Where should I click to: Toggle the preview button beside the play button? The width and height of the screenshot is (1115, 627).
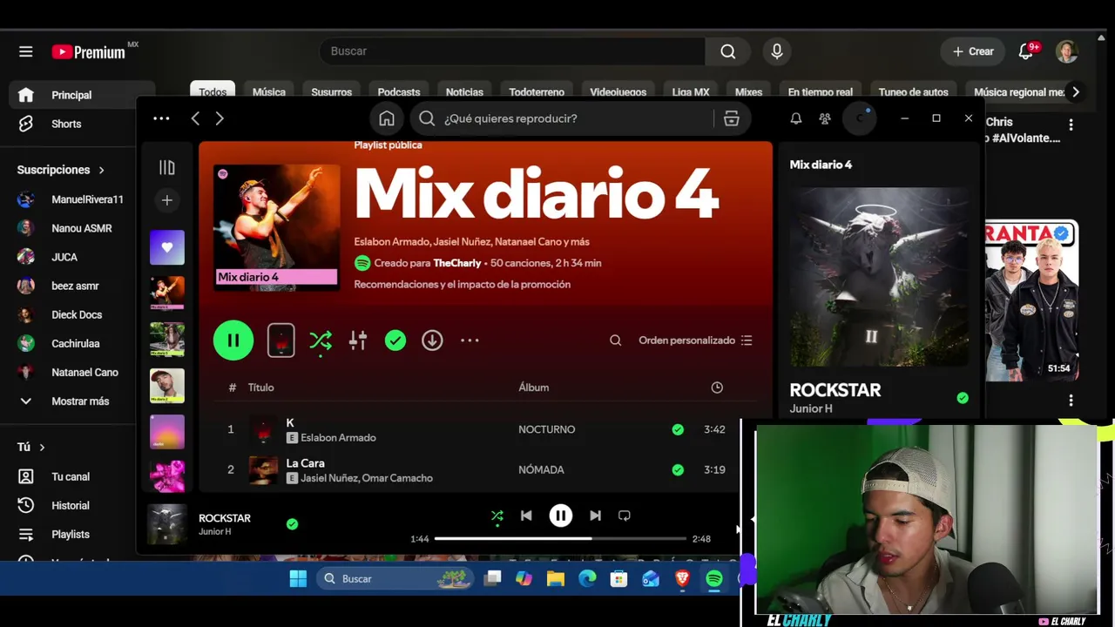click(280, 340)
